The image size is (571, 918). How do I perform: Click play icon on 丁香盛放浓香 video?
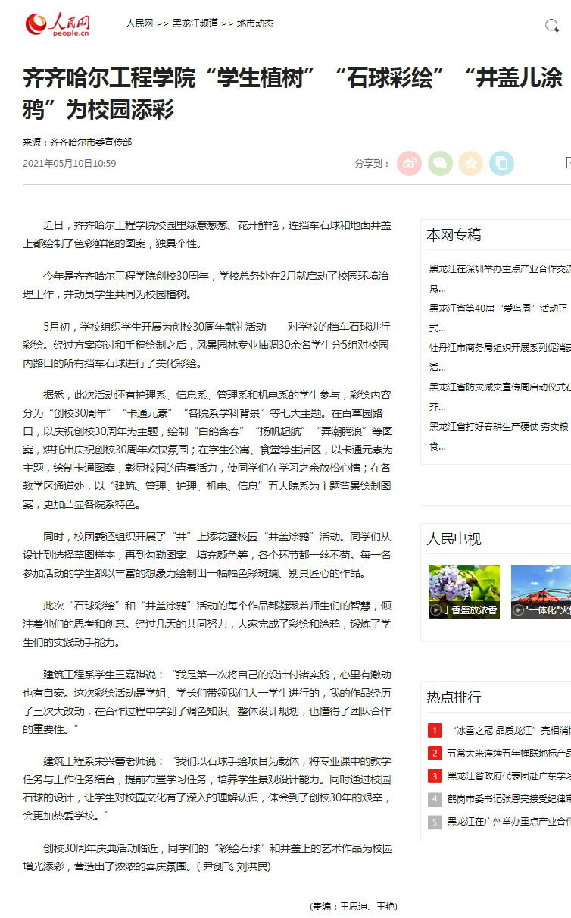tap(436, 609)
